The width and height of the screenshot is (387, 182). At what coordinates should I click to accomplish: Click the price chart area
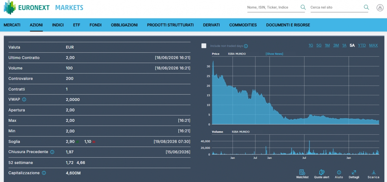coord(295,91)
